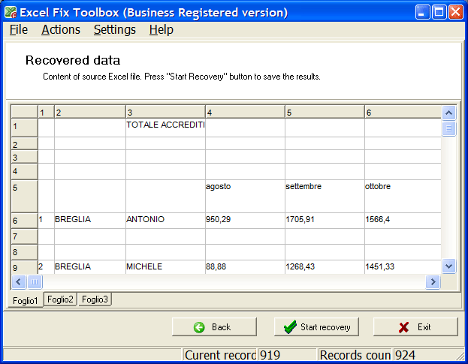Image resolution: width=468 pixels, height=364 pixels.
Task: Click the horizontal scrollbar left arrow
Action: click(19, 281)
